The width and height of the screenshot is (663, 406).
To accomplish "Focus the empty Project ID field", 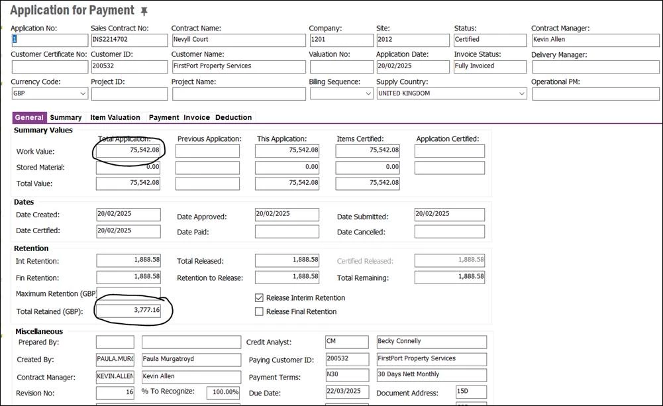I will pyautogui.click(x=129, y=94).
